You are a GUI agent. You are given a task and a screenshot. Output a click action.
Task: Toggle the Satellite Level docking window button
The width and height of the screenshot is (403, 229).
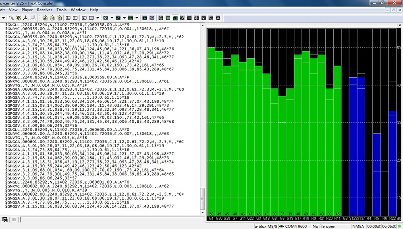[x=175, y=18]
